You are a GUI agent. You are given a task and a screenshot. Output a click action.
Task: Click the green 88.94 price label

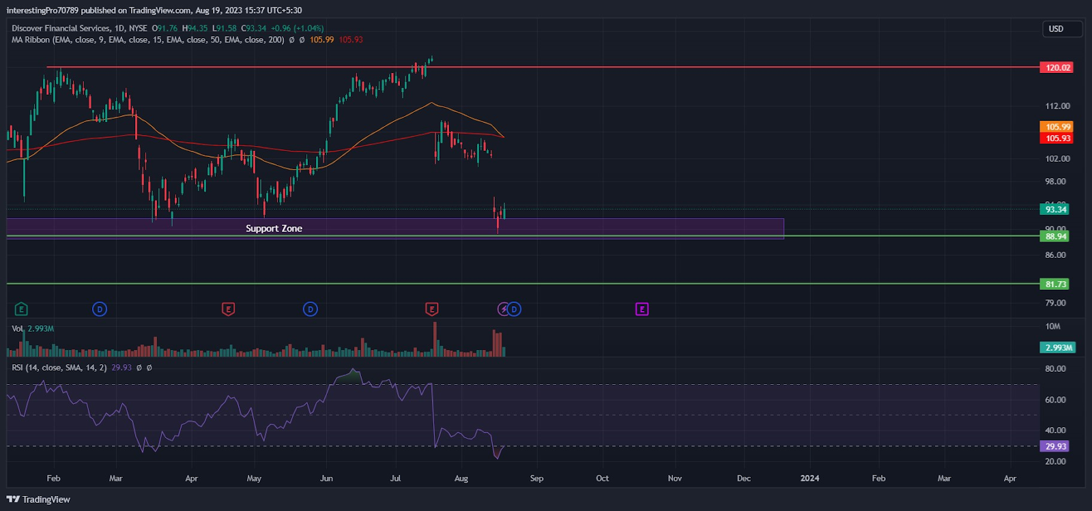pos(1054,237)
